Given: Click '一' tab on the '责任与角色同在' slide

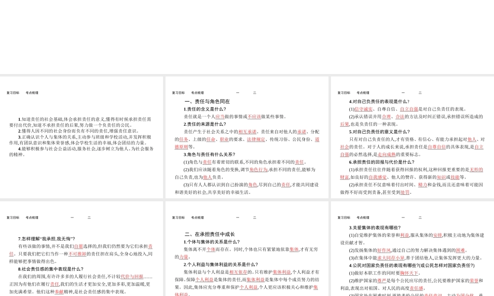Looking at the screenshot, I should [238, 93].
